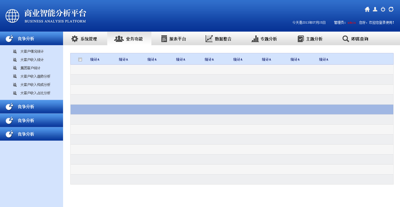The image size is (400, 207).
Task: Open 大客户收入趋势分析 report
Action: [x=35, y=77]
